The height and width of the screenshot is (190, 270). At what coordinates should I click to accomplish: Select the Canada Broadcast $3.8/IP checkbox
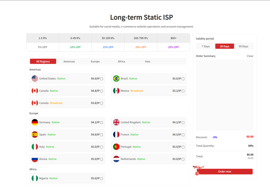(x=102, y=103)
